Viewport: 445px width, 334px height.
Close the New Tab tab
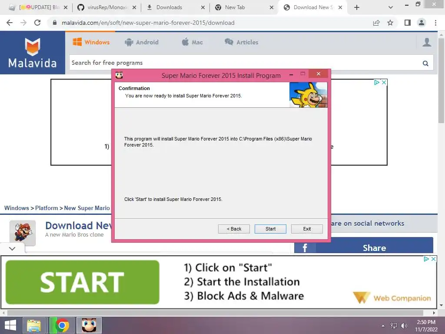tap(271, 7)
